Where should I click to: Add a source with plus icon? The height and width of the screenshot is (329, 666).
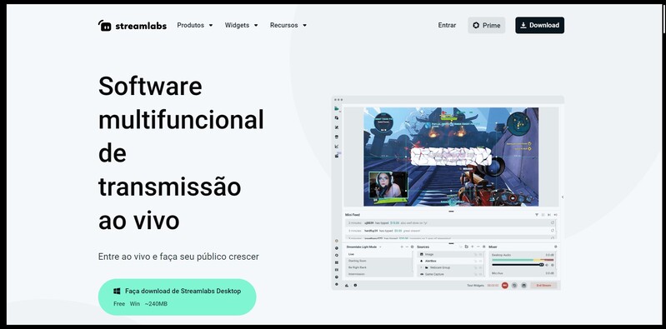tap(473, 247)
